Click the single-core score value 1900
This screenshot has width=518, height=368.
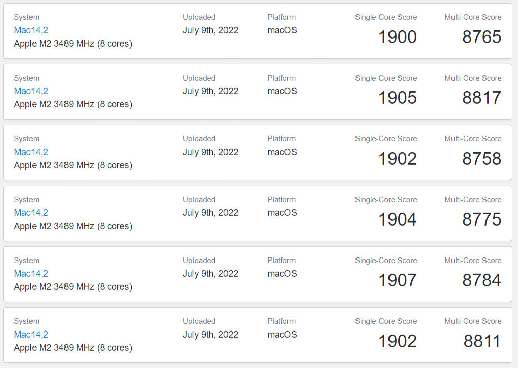(x=398, y=37)
